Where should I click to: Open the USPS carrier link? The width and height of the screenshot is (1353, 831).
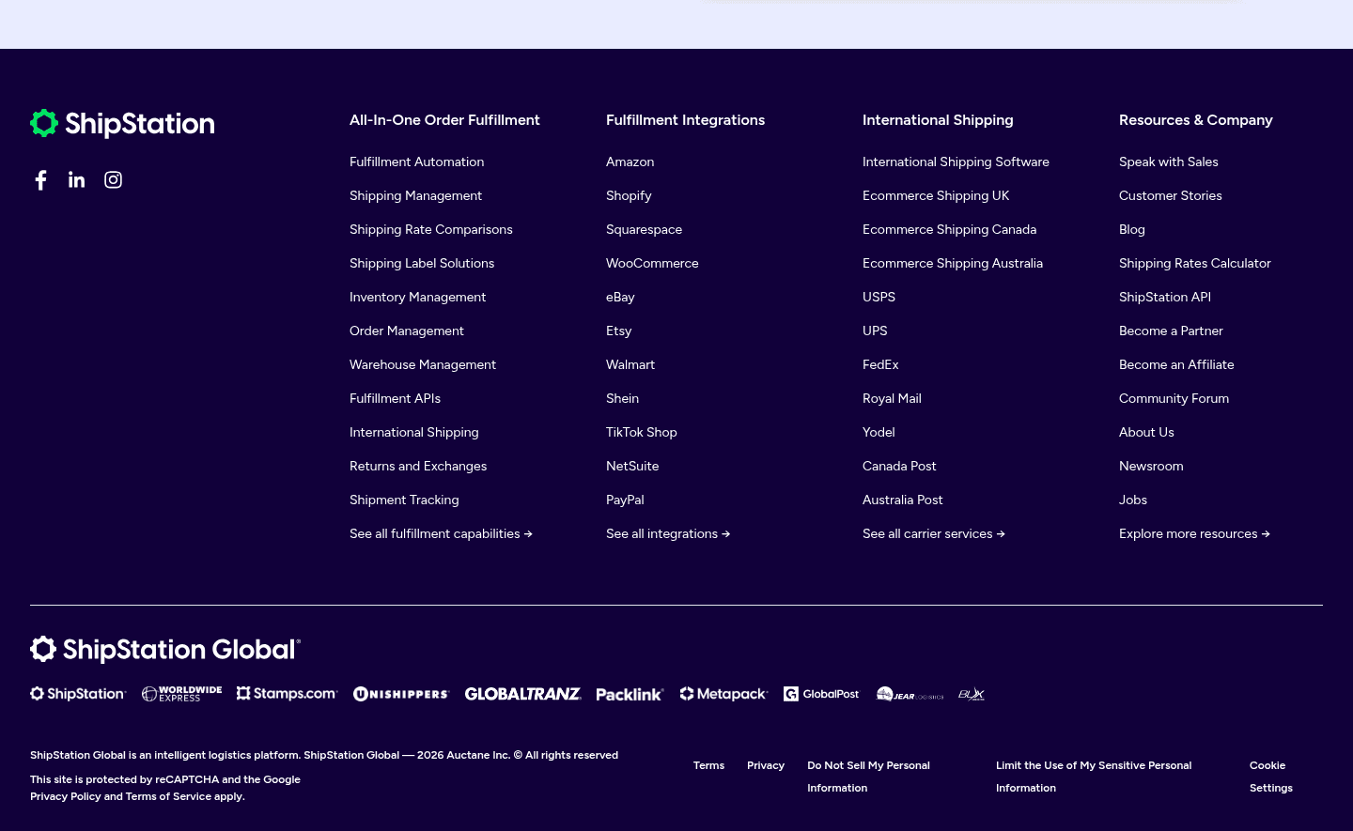879,297
